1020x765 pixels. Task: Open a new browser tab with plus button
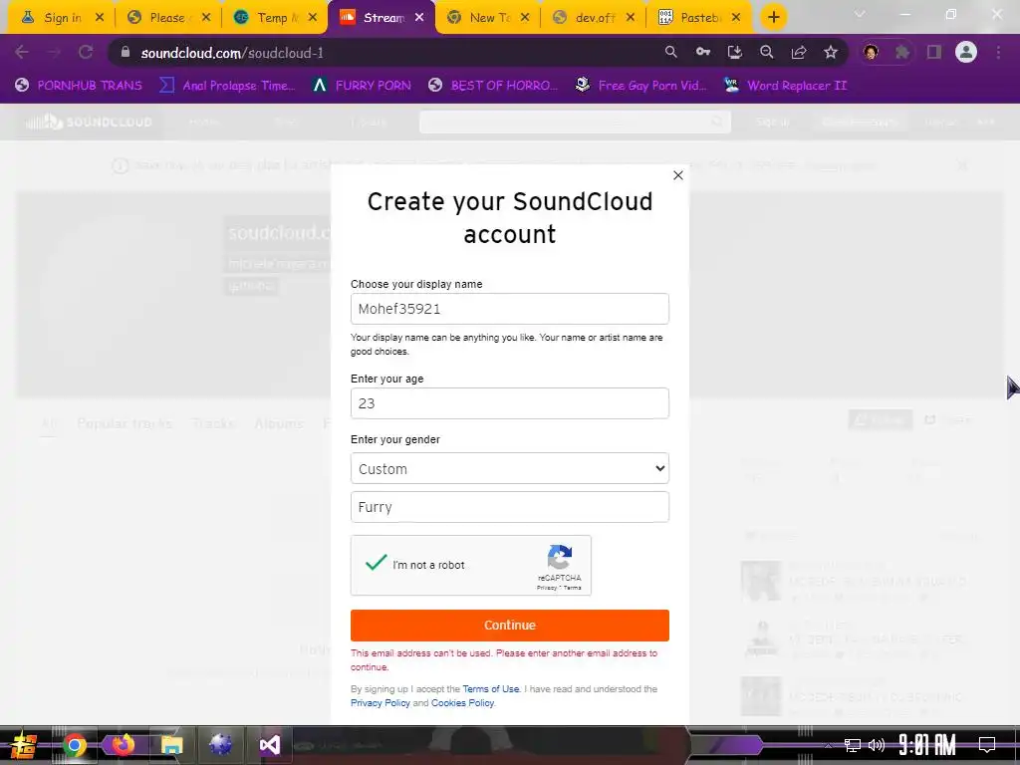pyautogui.click(x=773, y=18)
